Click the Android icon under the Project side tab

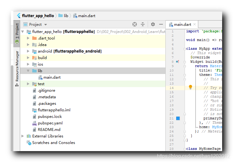[17, 42]
